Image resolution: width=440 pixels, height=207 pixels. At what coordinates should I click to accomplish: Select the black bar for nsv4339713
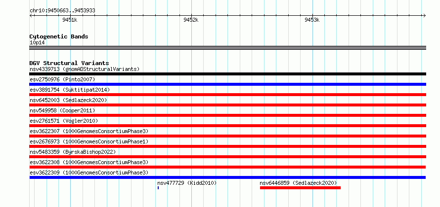[x=227, y=74]
